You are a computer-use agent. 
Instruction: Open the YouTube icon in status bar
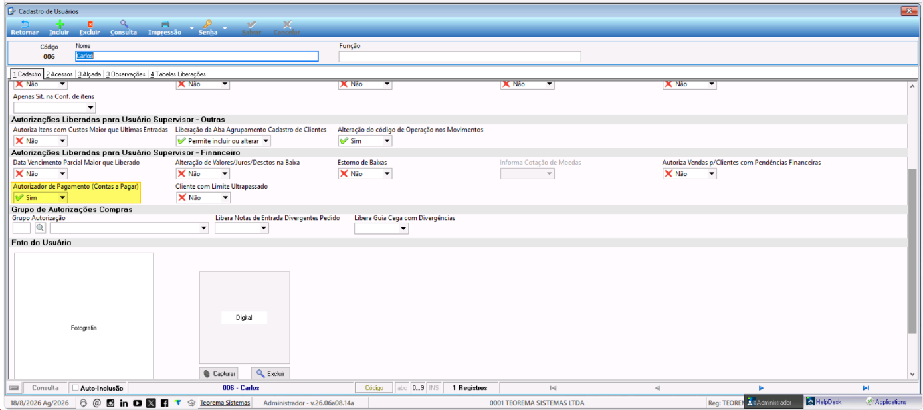point(138,403)
